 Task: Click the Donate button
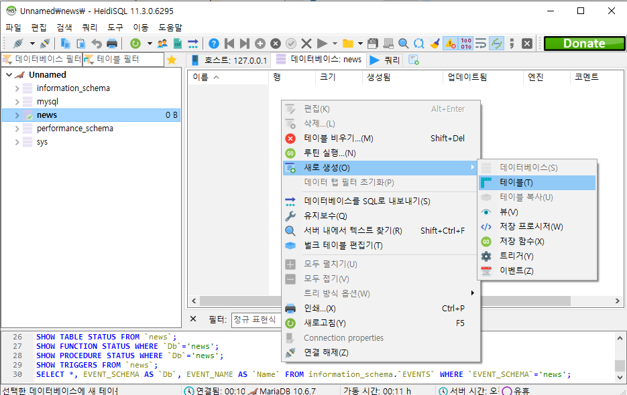[x=584, y=44]
